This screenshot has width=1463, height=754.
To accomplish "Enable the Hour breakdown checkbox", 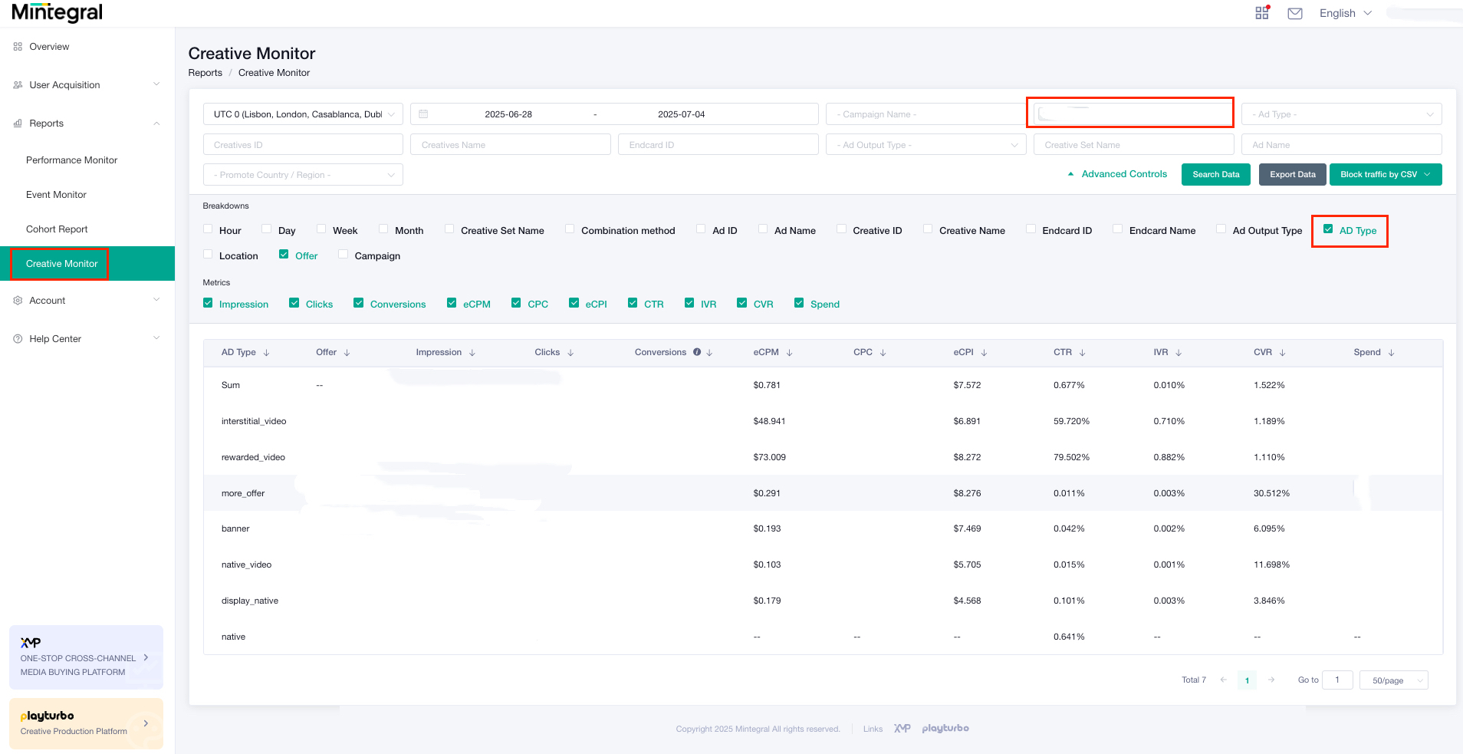I will (x=207, y=229).
